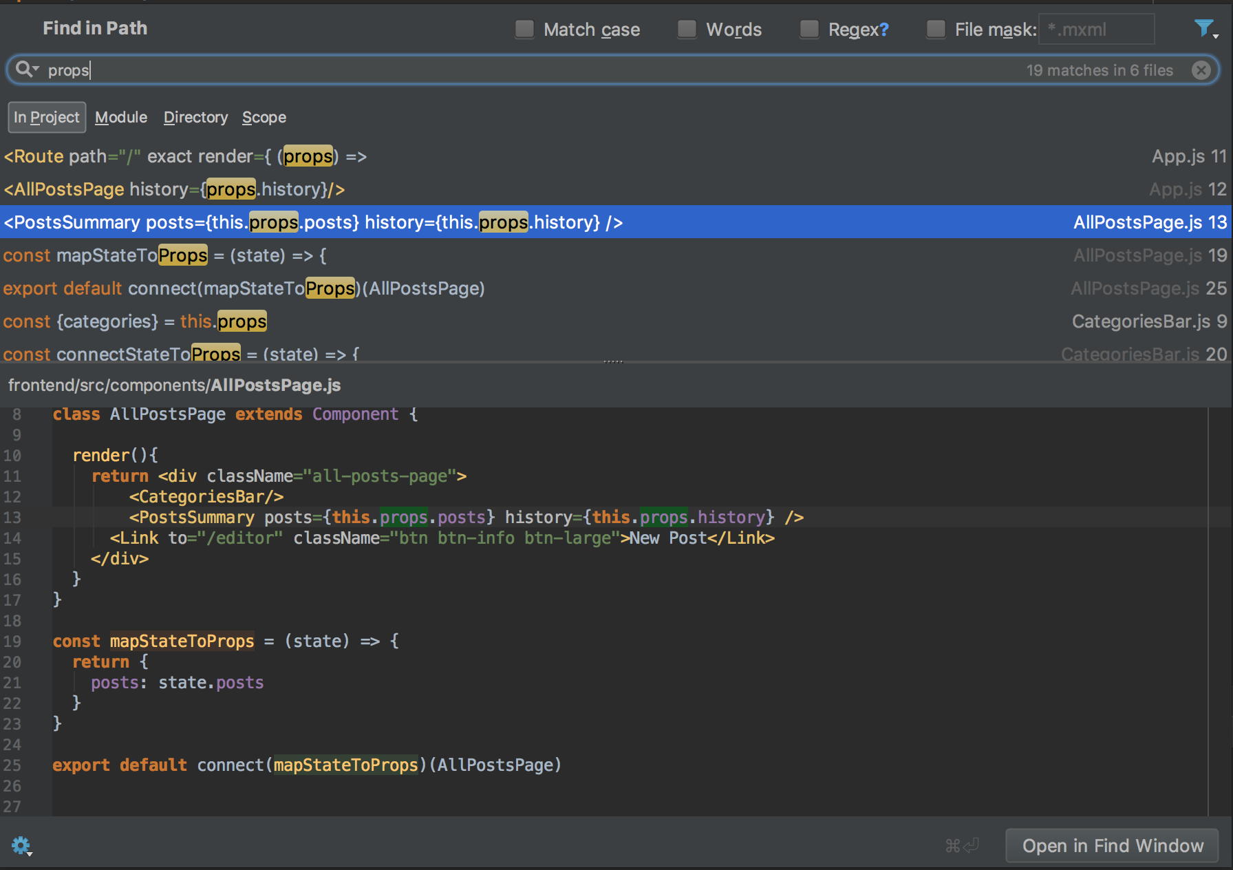Tick the File mask checkbox
1233x870 pixels.
(x=936, y=29)
